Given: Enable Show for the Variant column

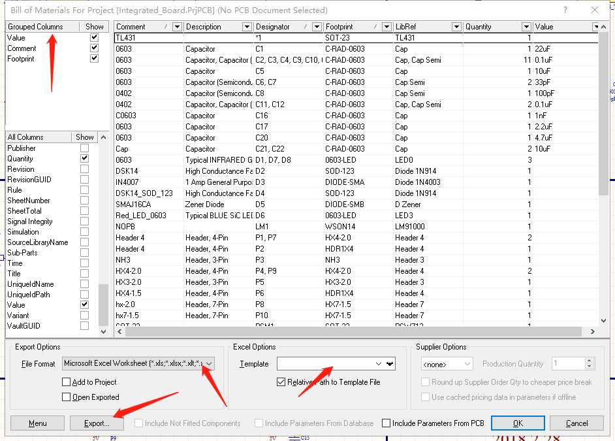Looking at the screenshot, I should (84, 315).
